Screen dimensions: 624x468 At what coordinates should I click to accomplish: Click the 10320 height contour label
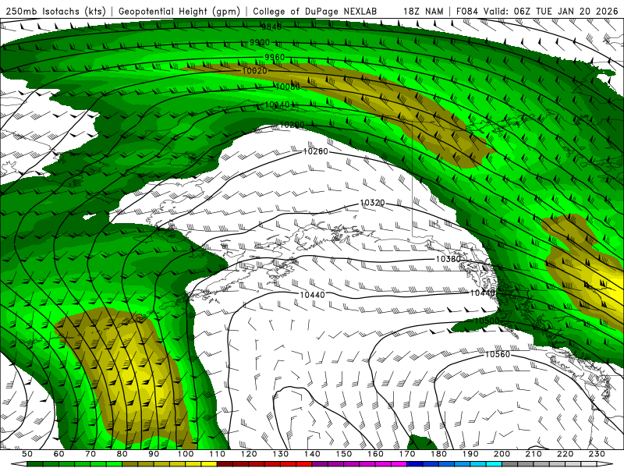click(x=373, y=203)
